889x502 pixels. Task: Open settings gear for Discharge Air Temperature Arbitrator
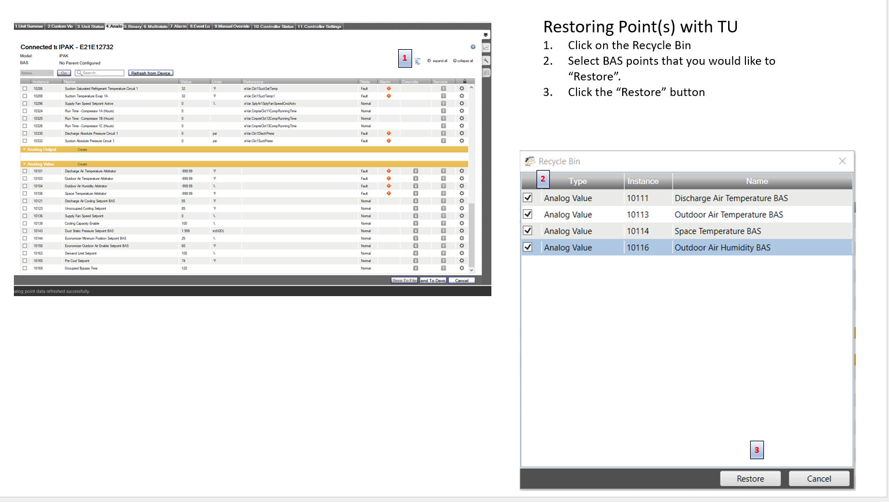coord(461,171)
